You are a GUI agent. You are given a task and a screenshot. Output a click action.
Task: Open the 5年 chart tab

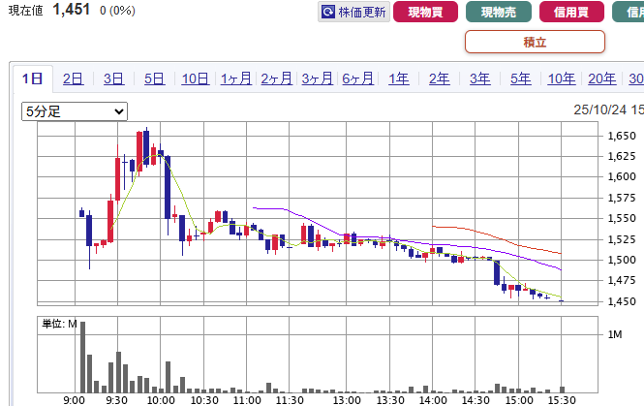pos(520,79)
